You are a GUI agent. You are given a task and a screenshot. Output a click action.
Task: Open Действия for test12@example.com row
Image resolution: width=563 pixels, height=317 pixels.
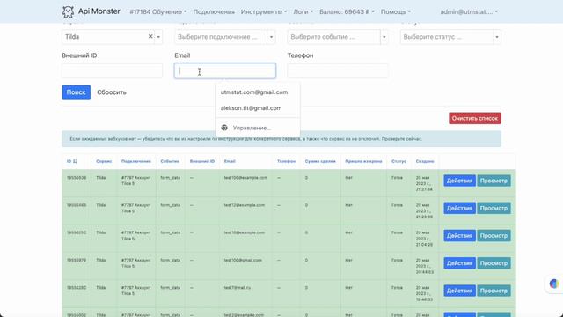[459, 208]
